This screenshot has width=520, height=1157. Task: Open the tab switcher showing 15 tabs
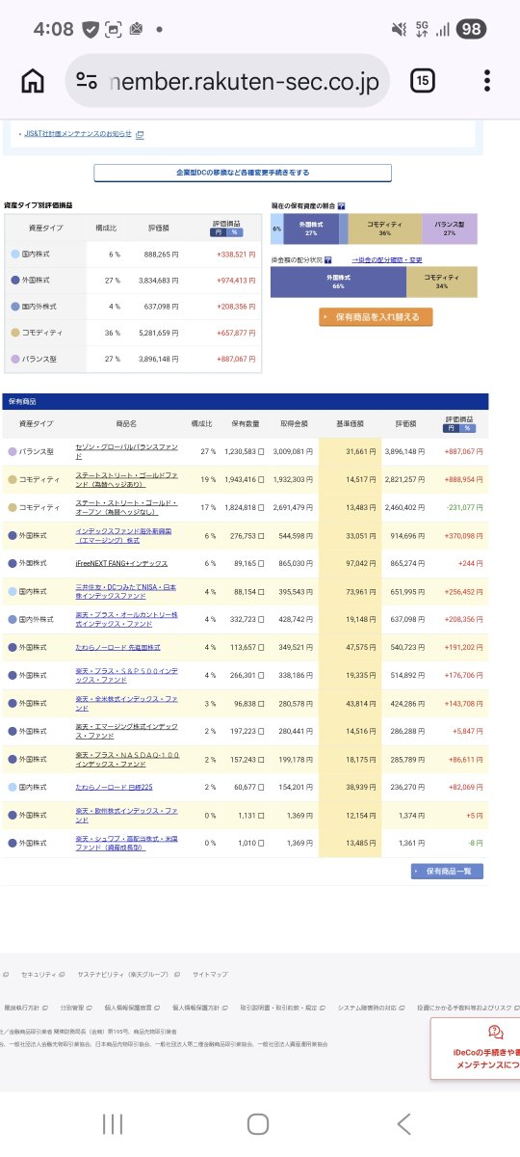(x=422, y=80)
